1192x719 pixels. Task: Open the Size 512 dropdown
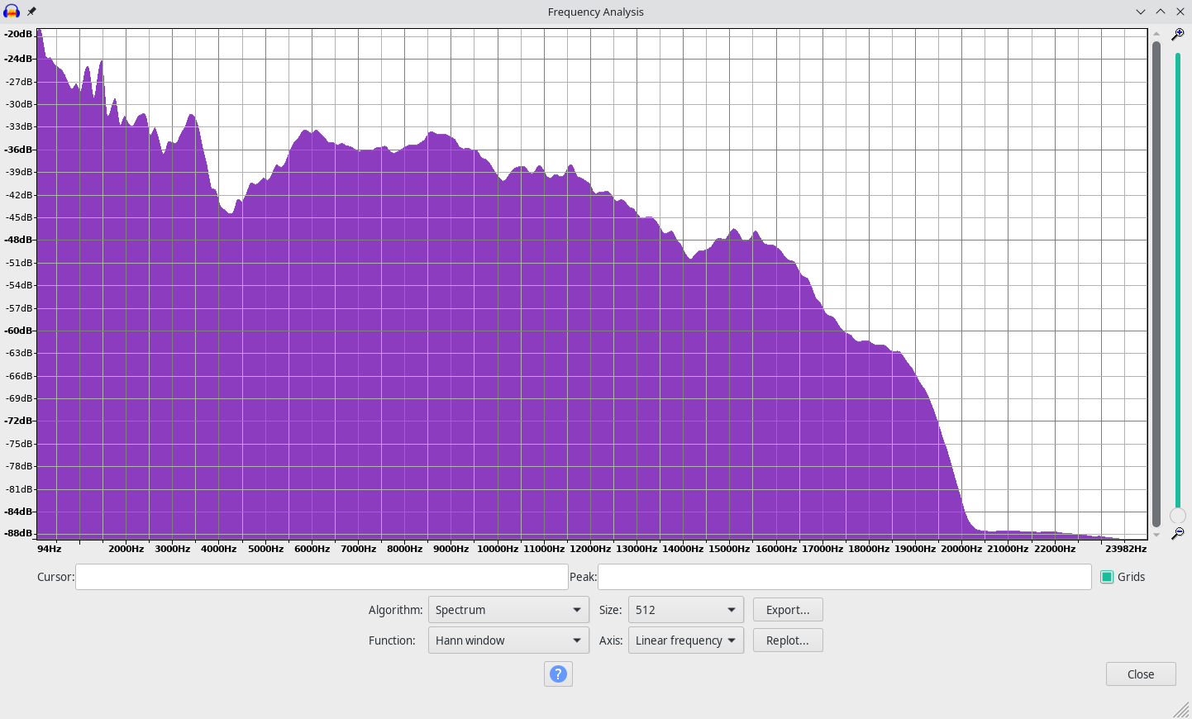(x=686, y=610)
